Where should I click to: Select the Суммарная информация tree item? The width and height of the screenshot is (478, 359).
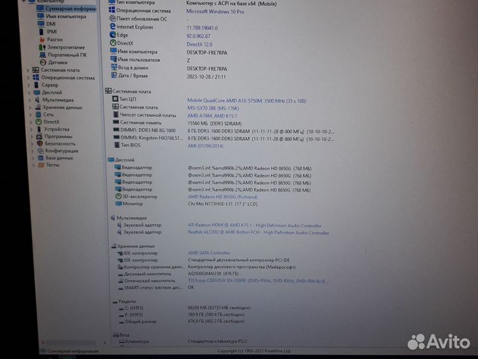tap(66, 9)
